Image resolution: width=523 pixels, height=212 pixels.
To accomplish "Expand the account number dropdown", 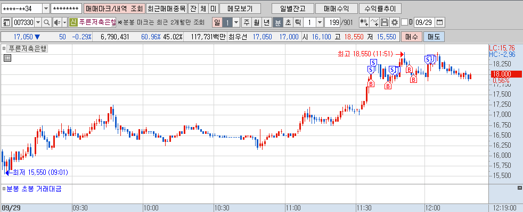I will 46,9.
